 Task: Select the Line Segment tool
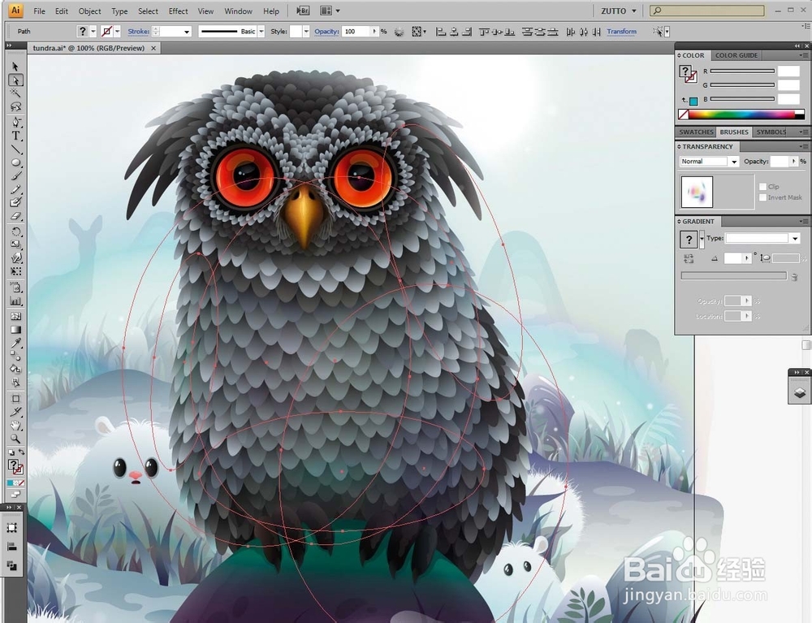click(15, 149)
